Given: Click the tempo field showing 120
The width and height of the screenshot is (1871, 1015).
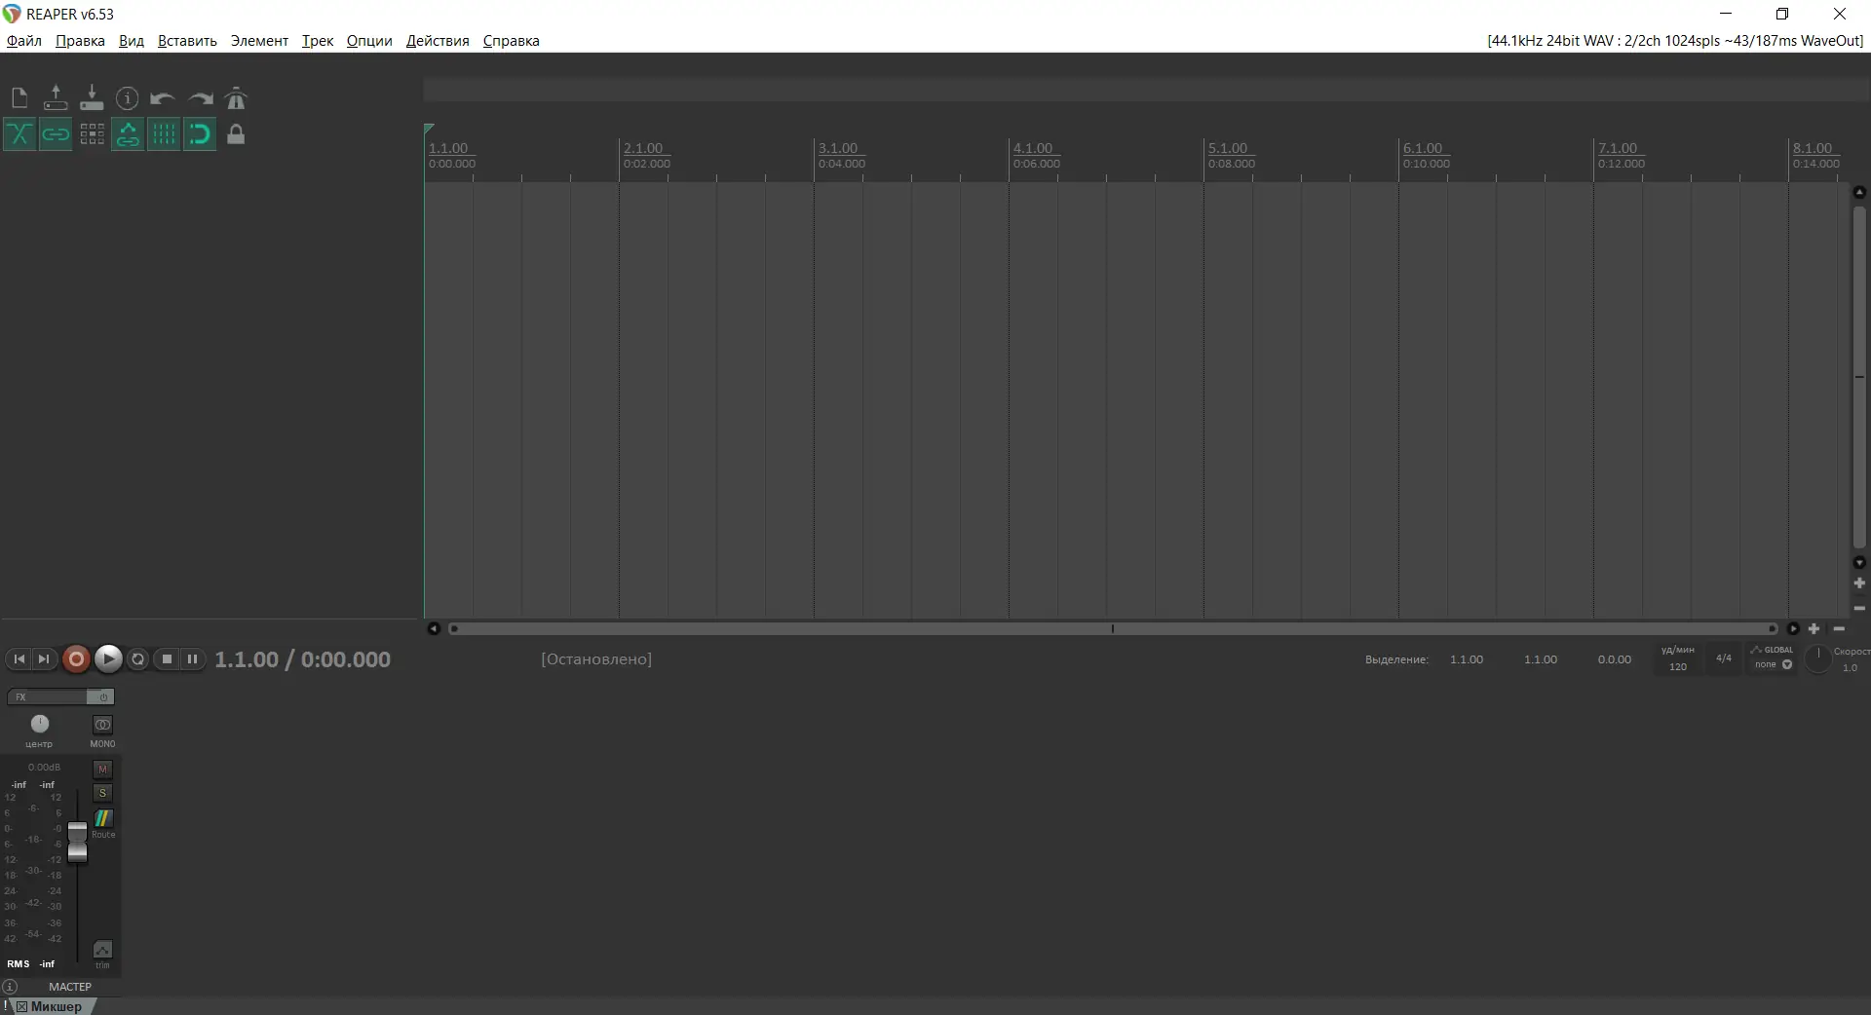Looking at the screenshot, I should click(1678, 666).
